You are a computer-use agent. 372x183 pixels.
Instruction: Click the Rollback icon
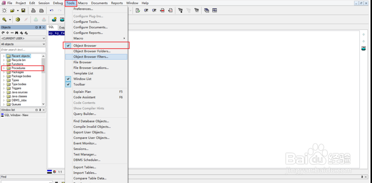tap(44, 19)
